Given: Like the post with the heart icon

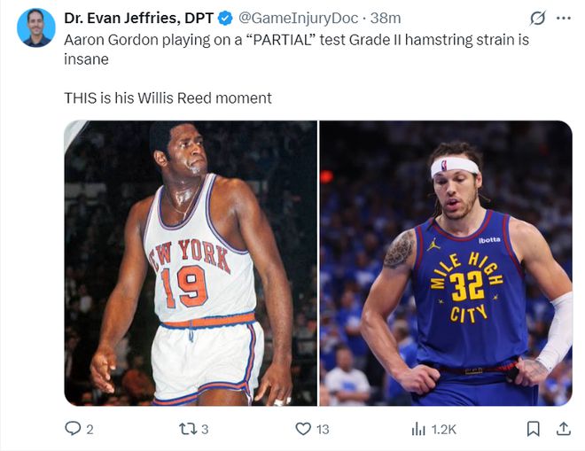Looking at the screenshot, I should click(x=303, y=429).
